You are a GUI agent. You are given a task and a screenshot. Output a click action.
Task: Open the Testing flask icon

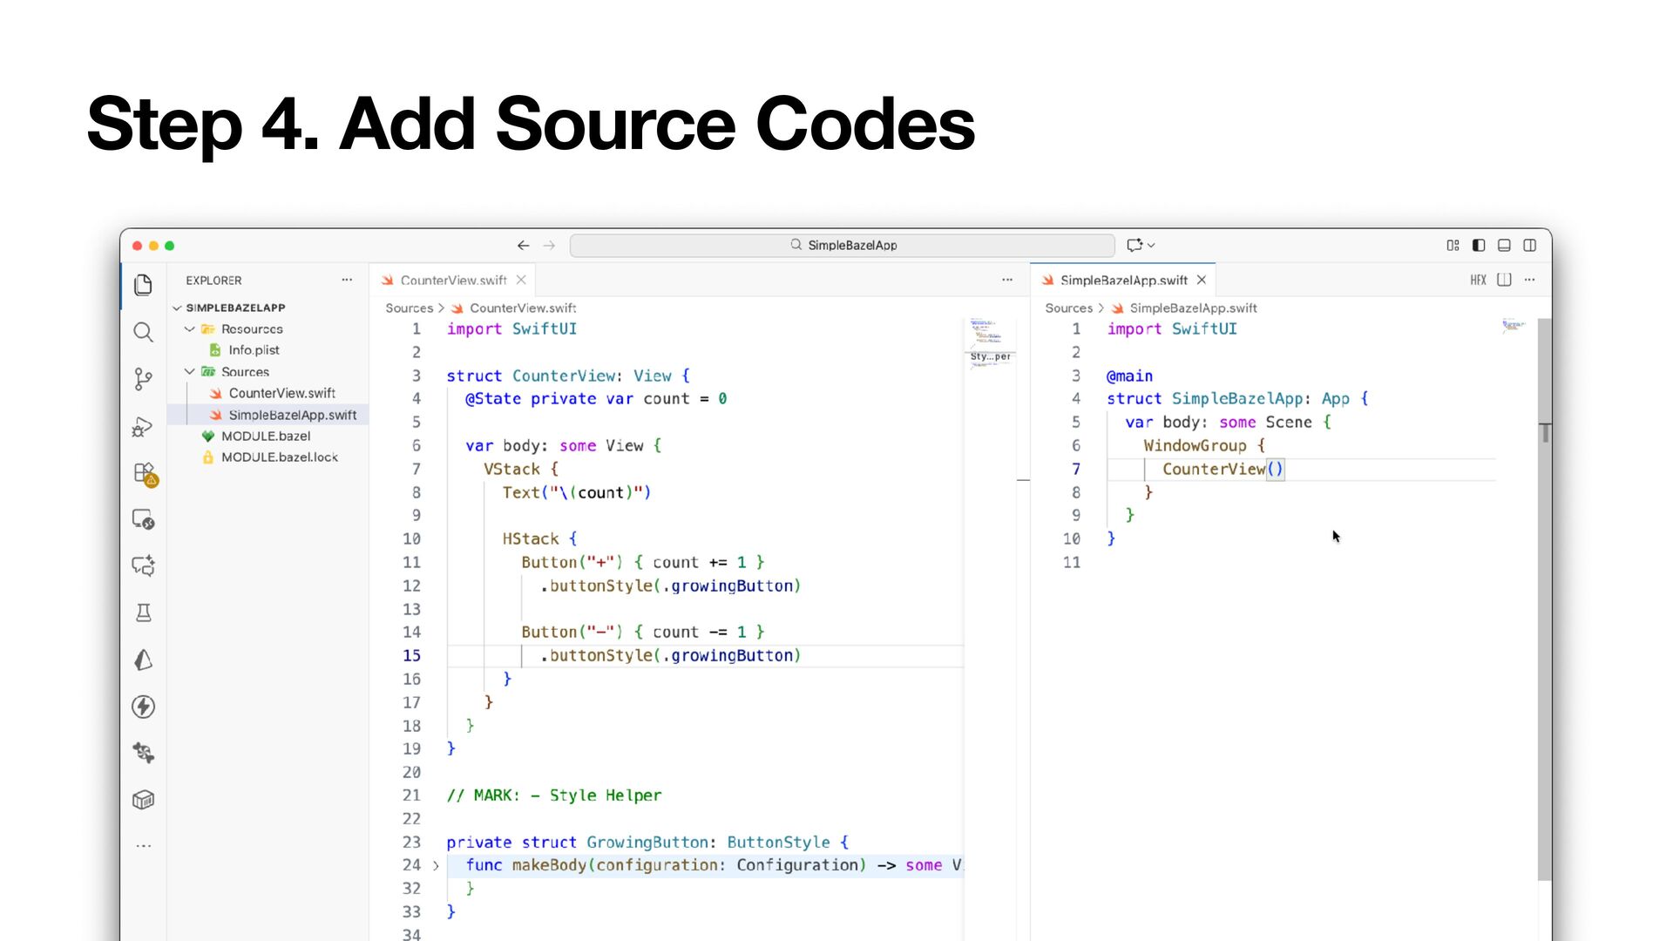143,613
